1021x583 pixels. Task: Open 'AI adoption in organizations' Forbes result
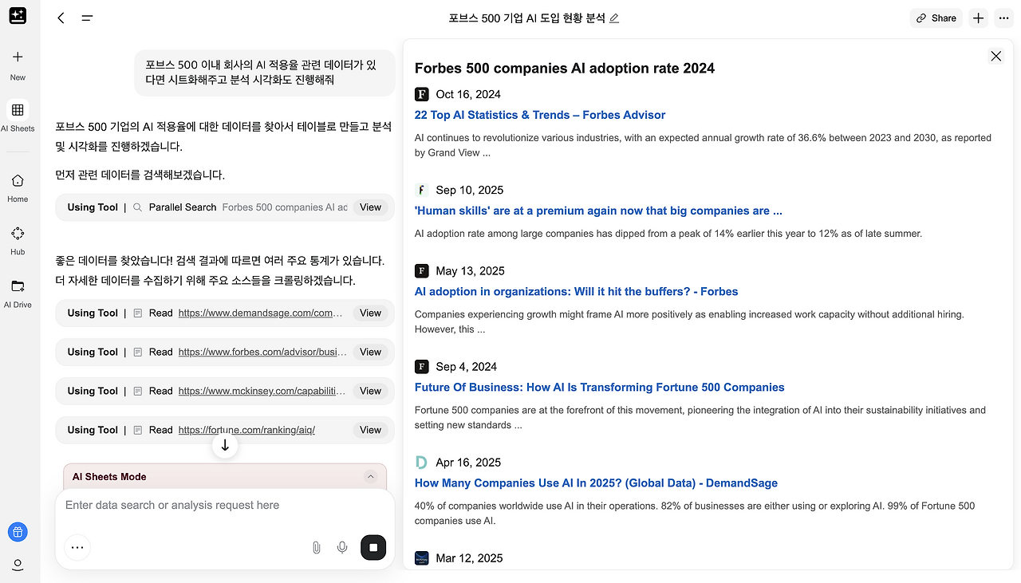coord(576,291)
